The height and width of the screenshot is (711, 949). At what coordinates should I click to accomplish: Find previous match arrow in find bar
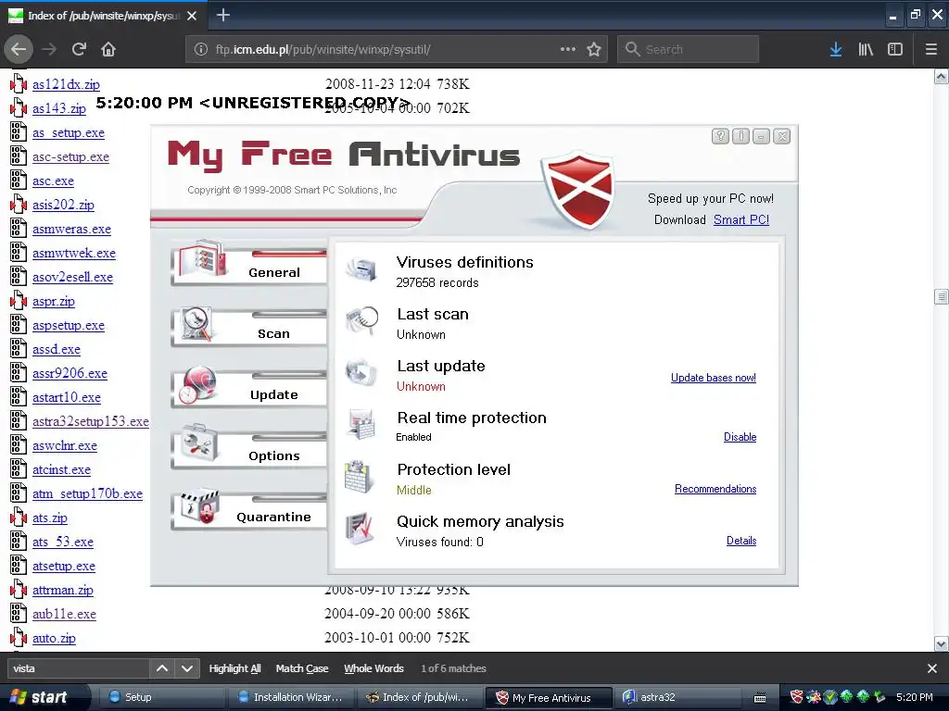[162, 668]
